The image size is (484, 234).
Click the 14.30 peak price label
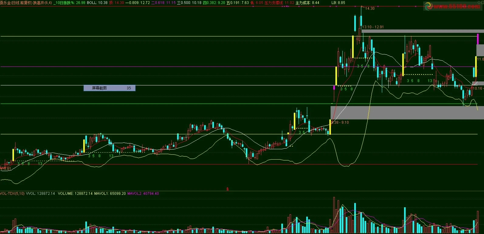[370, 9]
